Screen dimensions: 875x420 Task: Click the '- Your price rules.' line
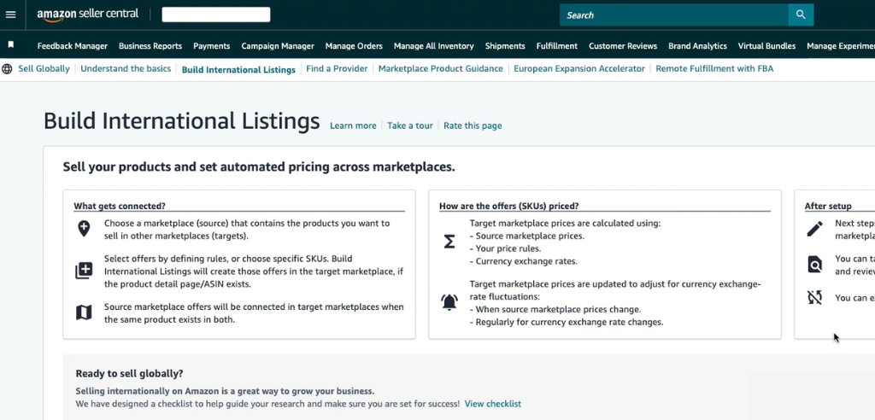point(505,248)
